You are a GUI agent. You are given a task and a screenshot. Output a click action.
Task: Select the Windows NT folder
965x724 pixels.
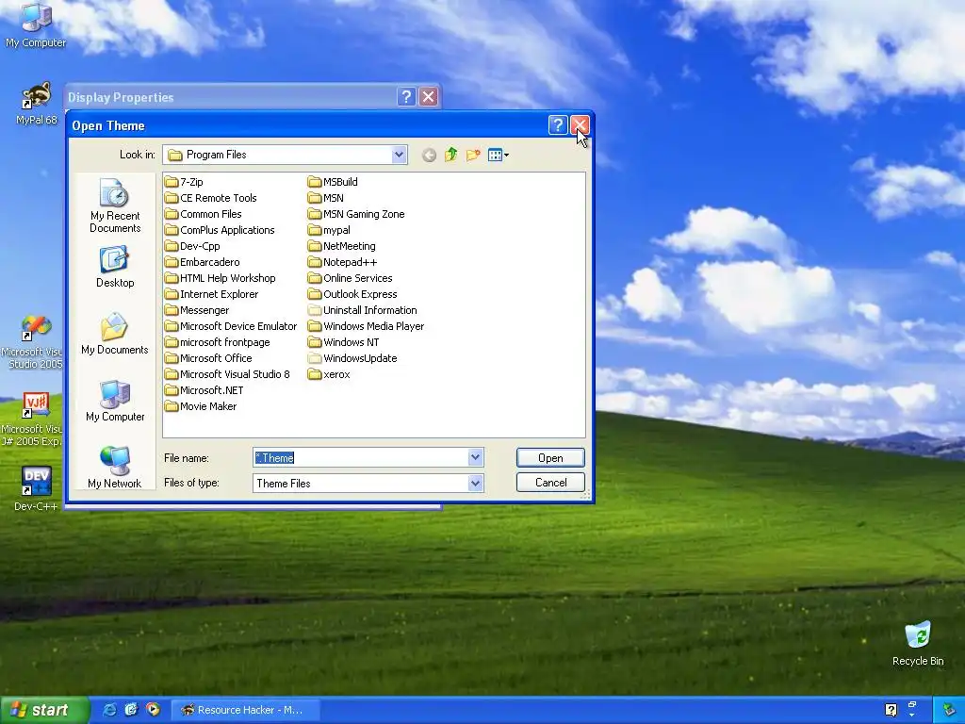[343, 342]
